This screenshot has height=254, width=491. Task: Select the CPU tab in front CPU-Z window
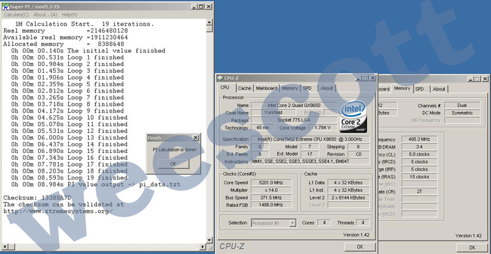[x=225, y=88]
